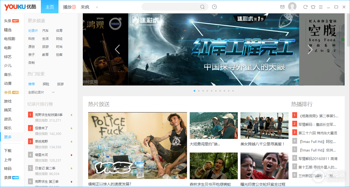Open the messages envelope icon

[282, 7]
